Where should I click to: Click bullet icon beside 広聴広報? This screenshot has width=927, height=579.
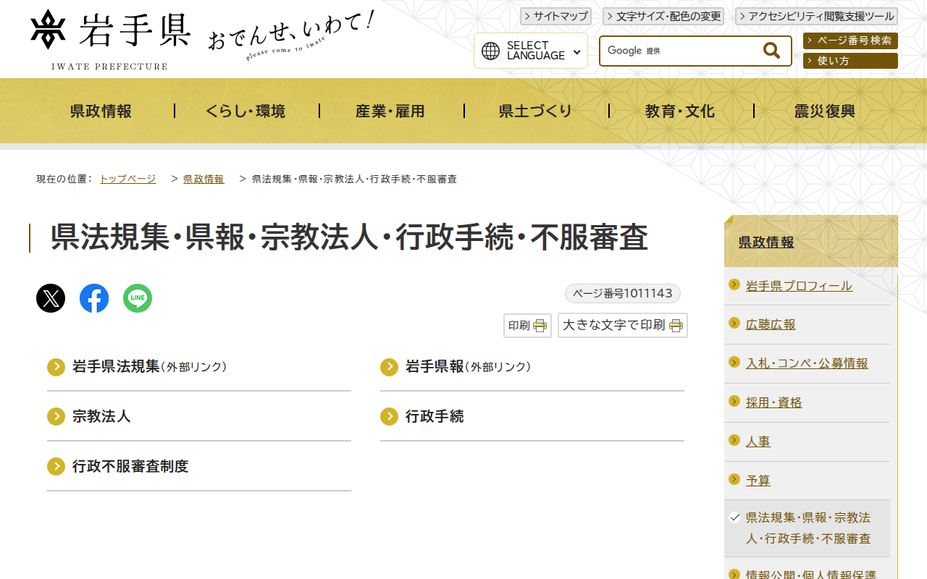tap(734, 324)
